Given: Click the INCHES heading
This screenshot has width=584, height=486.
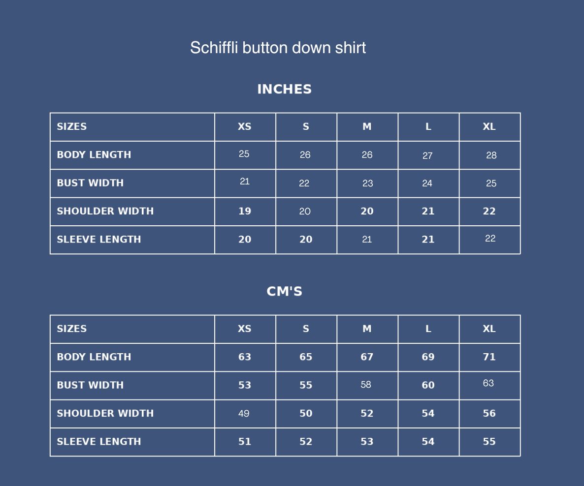Looking at the screenshot, I should pyautogui.click(x=284, y=89).
